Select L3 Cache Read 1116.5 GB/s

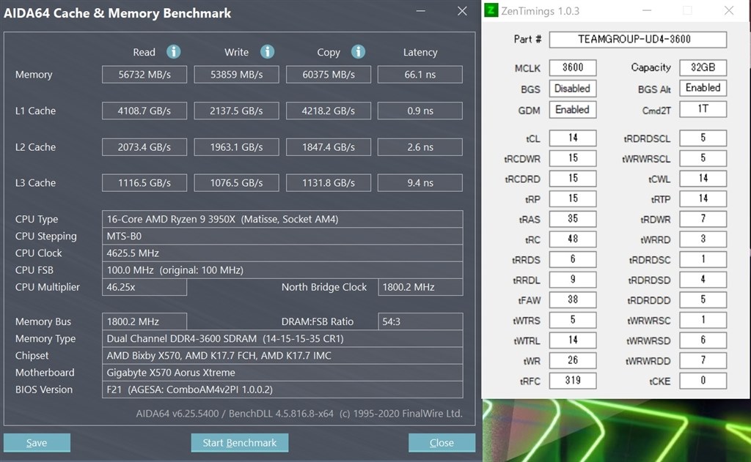pos(144,183)
